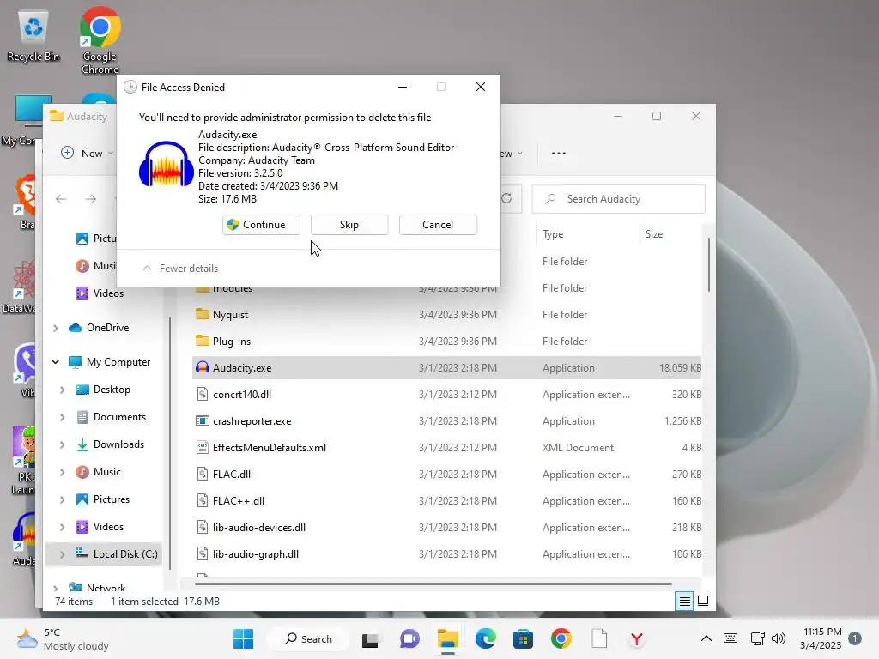Sort by the Size column header
This screenshot has height=659, width=879.
[x=654, y=234]
